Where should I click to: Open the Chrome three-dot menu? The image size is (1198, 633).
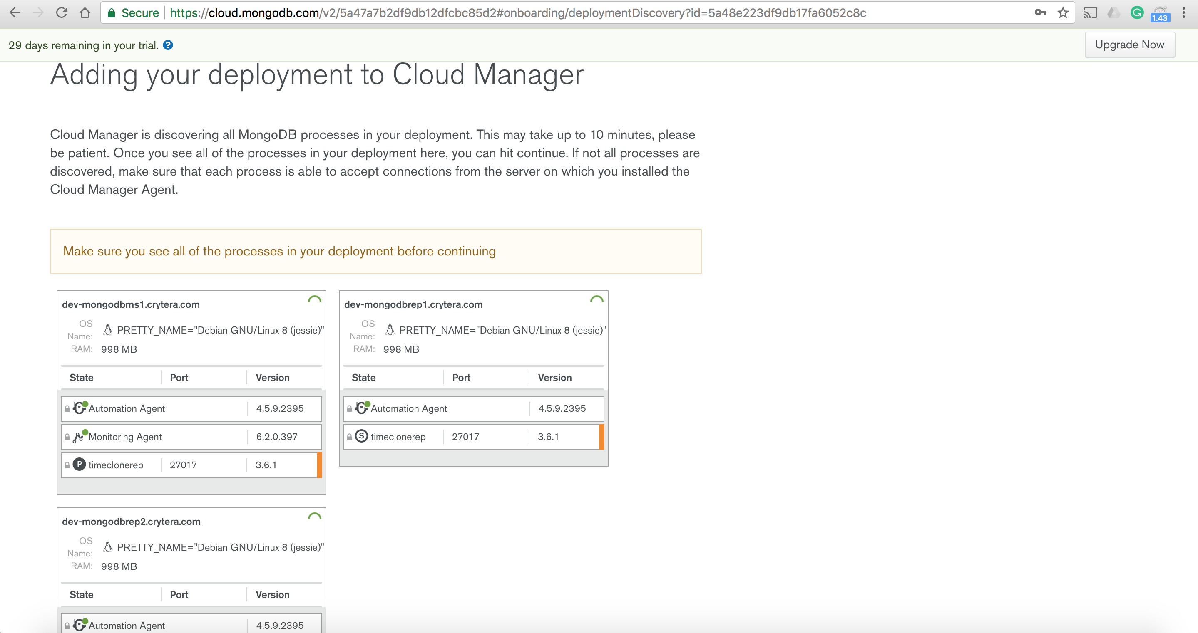point(1183,13)
